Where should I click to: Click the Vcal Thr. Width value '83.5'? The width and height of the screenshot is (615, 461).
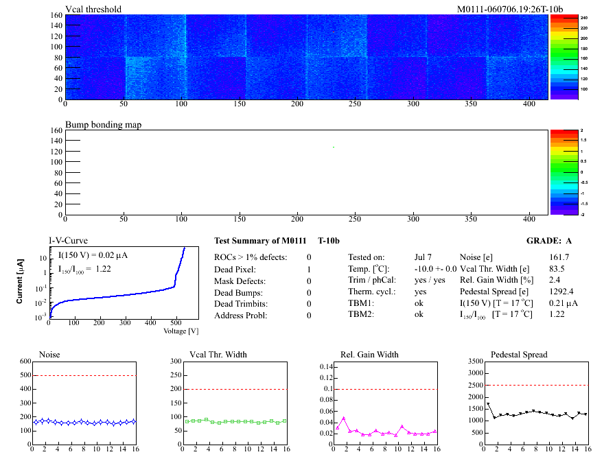(557, 269)
